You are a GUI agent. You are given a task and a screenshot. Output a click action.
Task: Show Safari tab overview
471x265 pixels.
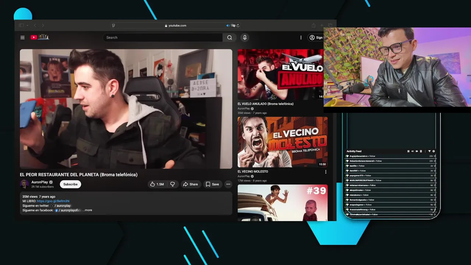pos(330,25)
